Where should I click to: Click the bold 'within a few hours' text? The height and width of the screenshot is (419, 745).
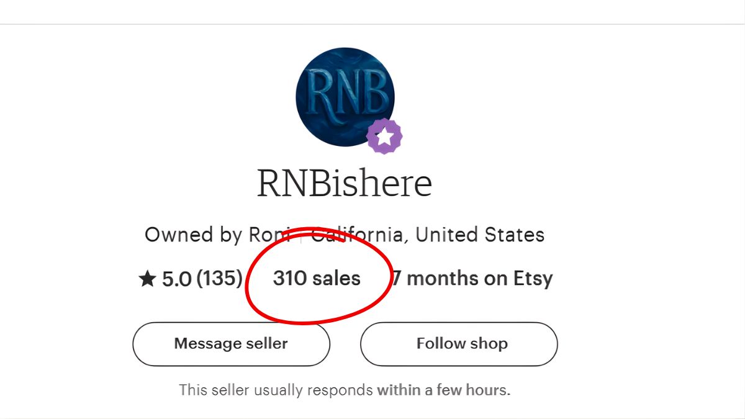tap(443, 390)
